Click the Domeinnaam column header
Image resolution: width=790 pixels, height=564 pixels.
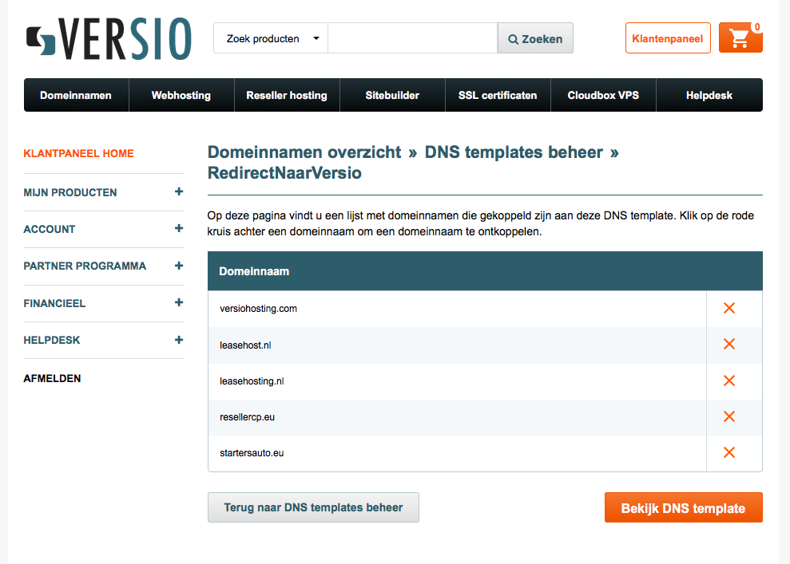pos(254,271)
